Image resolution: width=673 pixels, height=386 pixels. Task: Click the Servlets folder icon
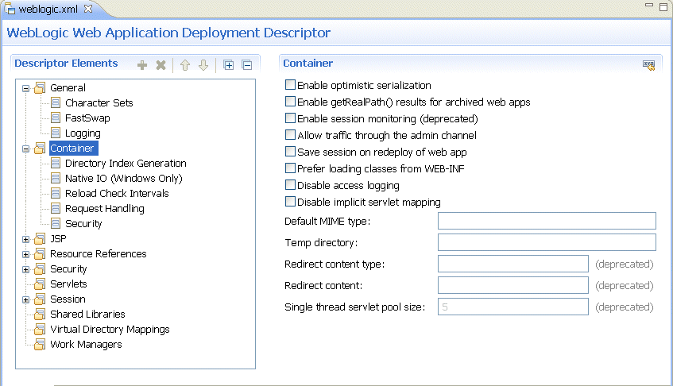tap(40, 284)
